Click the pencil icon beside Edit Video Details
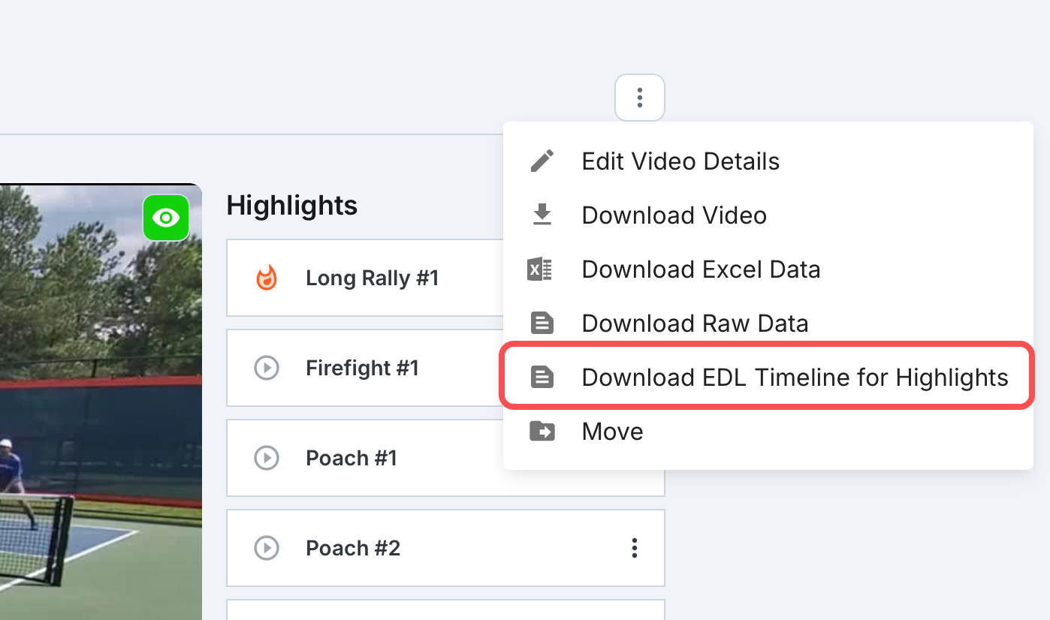 pyautogui.click(x=542, y=161)
